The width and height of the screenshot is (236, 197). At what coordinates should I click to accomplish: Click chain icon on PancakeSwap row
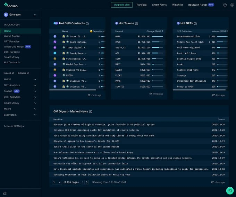coord(55,59)
